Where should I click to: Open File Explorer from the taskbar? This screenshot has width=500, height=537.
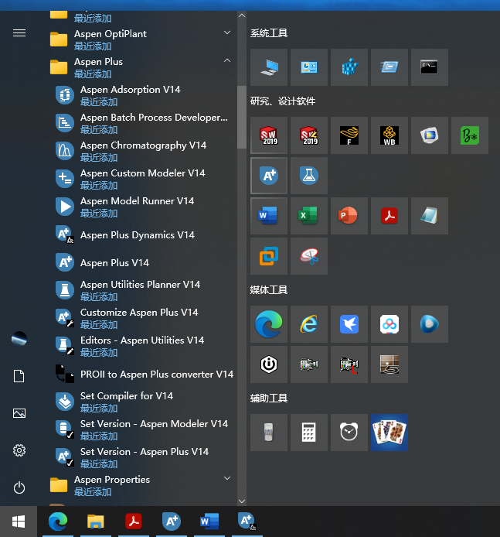pyautogui.click(x=95, y=522)
